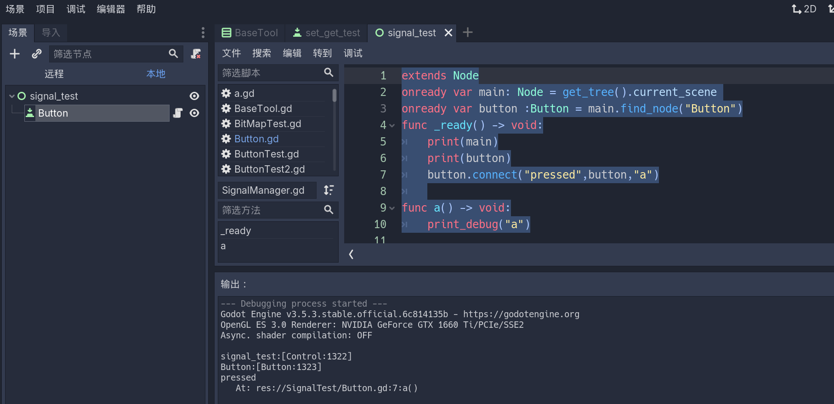Fold function a at line 9
834x404 pixels.
pos(392,208)
